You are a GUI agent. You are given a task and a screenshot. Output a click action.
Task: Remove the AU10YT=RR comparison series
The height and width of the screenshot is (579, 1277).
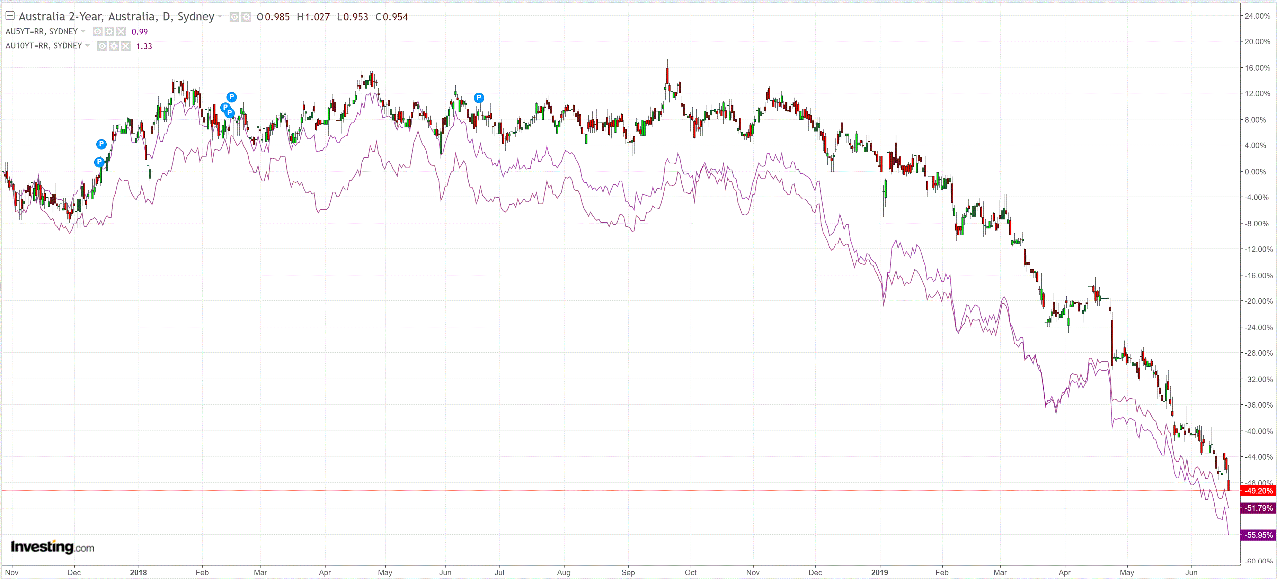[x=126, y=46]
